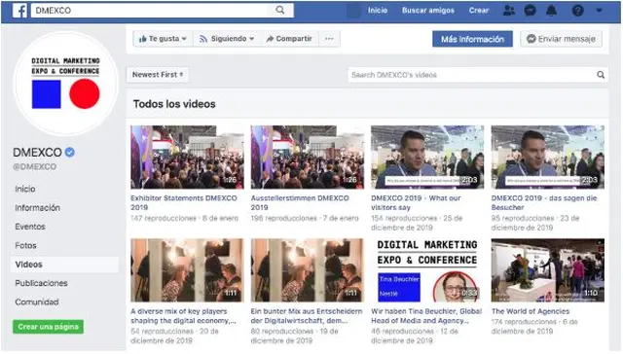Click the Todos los videos heading
The image size is (623, 354).
(174, 104)
